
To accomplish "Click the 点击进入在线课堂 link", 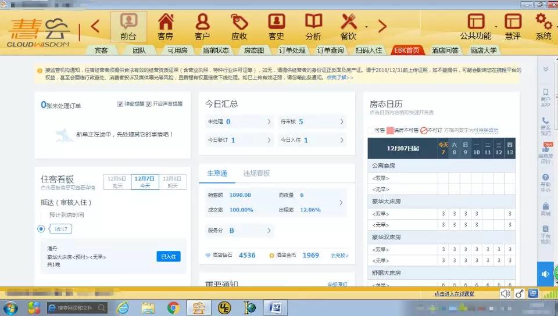I will (455, 294).
